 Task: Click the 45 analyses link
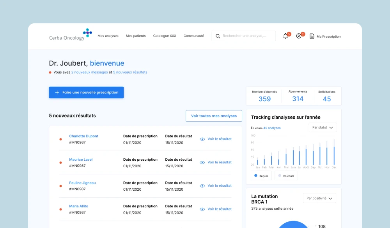click(272, 128)
